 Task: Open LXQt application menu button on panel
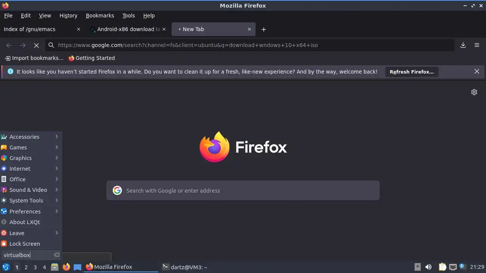click(6, 267)
